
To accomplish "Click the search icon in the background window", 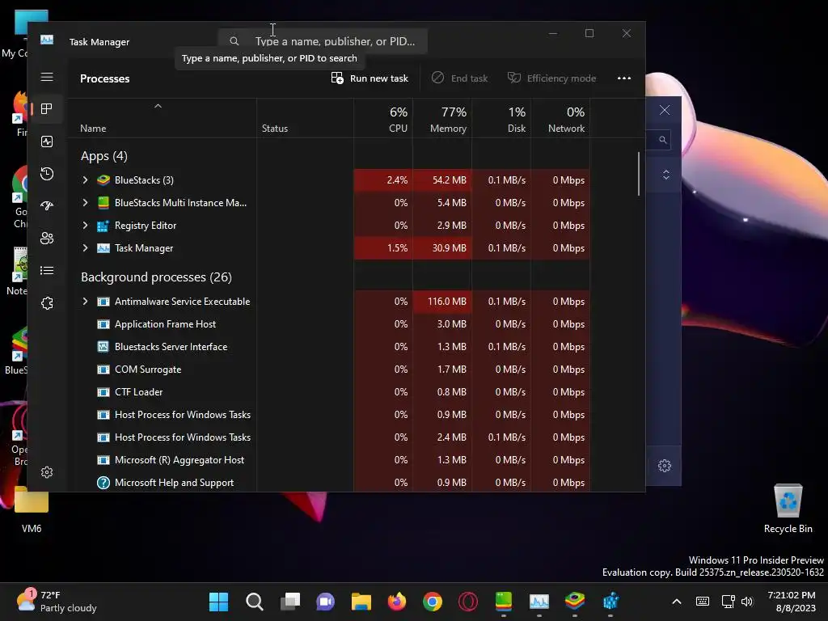I will pyautogui.click(x=662, y=140).
